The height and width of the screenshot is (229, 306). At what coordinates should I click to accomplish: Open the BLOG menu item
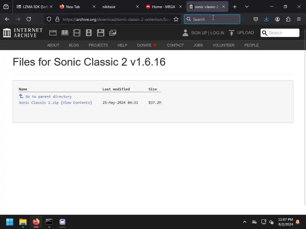pos(74,45)
